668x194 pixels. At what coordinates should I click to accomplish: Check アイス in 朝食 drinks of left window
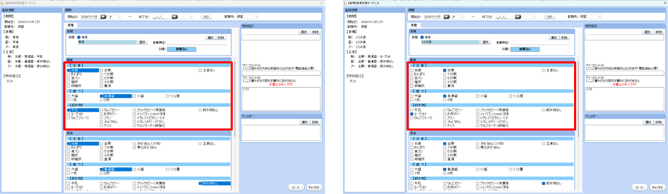[x=102, y=125]
